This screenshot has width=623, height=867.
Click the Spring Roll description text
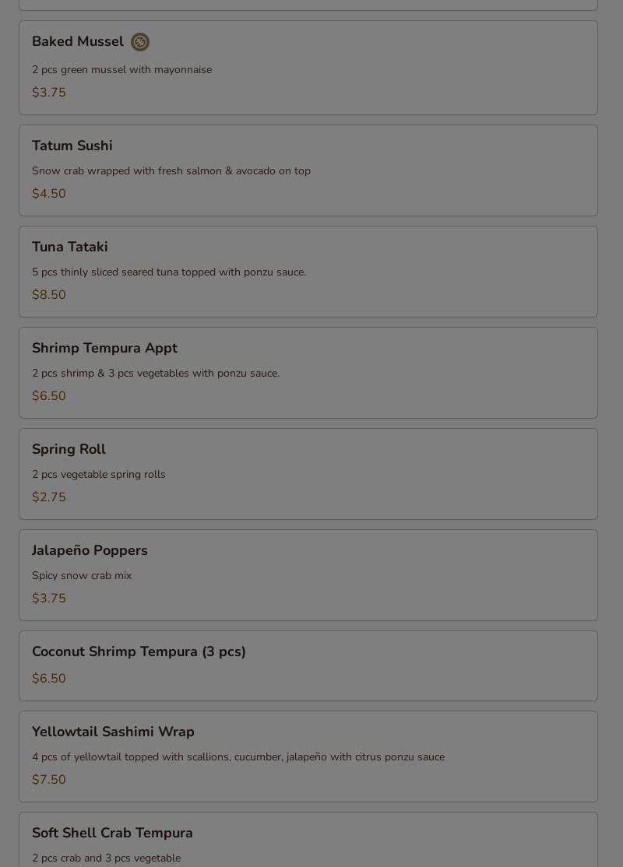[x=98, y=475]
